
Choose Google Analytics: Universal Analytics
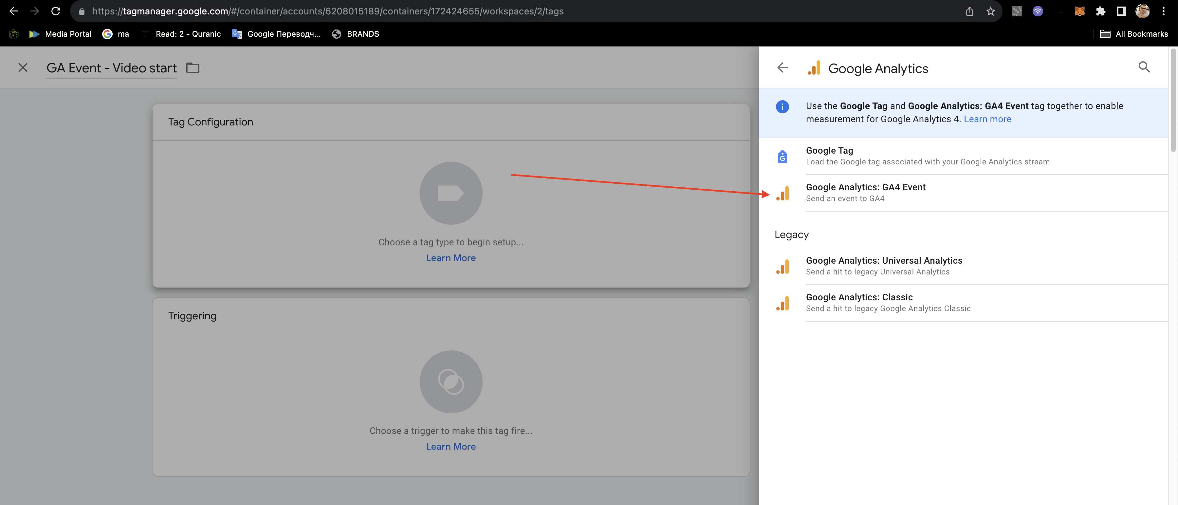click(x=964, y=266)
